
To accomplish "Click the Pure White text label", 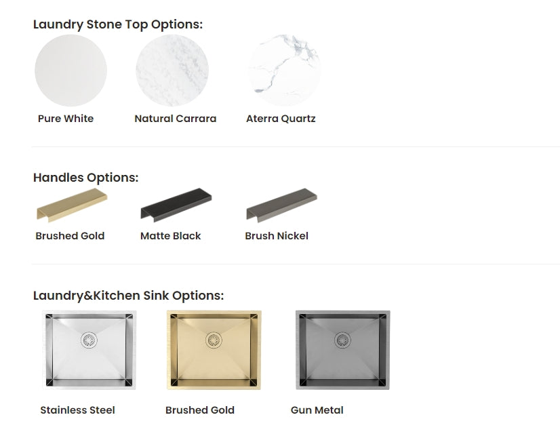I will click(66, 119).
